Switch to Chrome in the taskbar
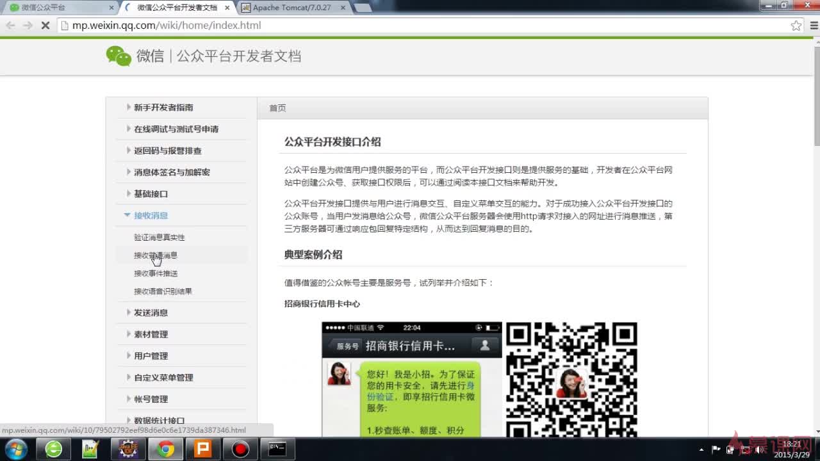820x461 pixels. [165, 449]
